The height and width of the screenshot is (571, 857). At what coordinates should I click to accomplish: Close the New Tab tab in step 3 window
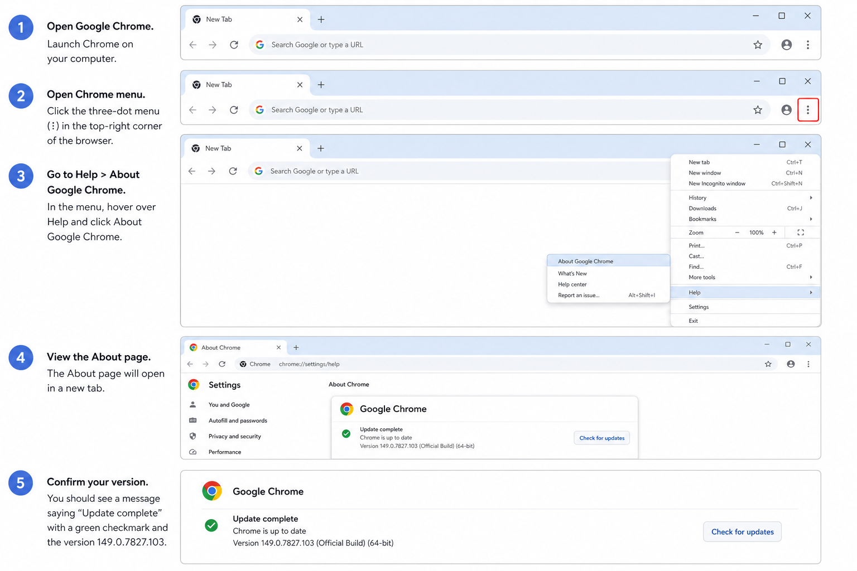(300, 148)
